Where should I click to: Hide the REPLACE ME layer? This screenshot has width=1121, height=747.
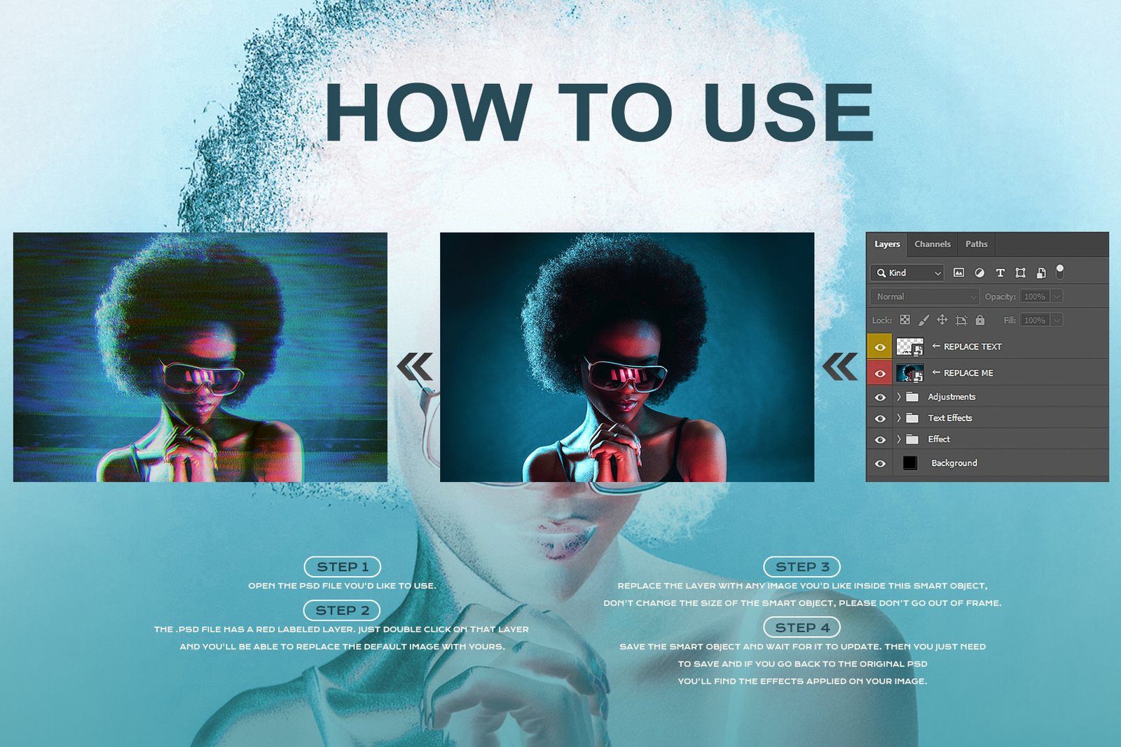[x=880, y=373]
